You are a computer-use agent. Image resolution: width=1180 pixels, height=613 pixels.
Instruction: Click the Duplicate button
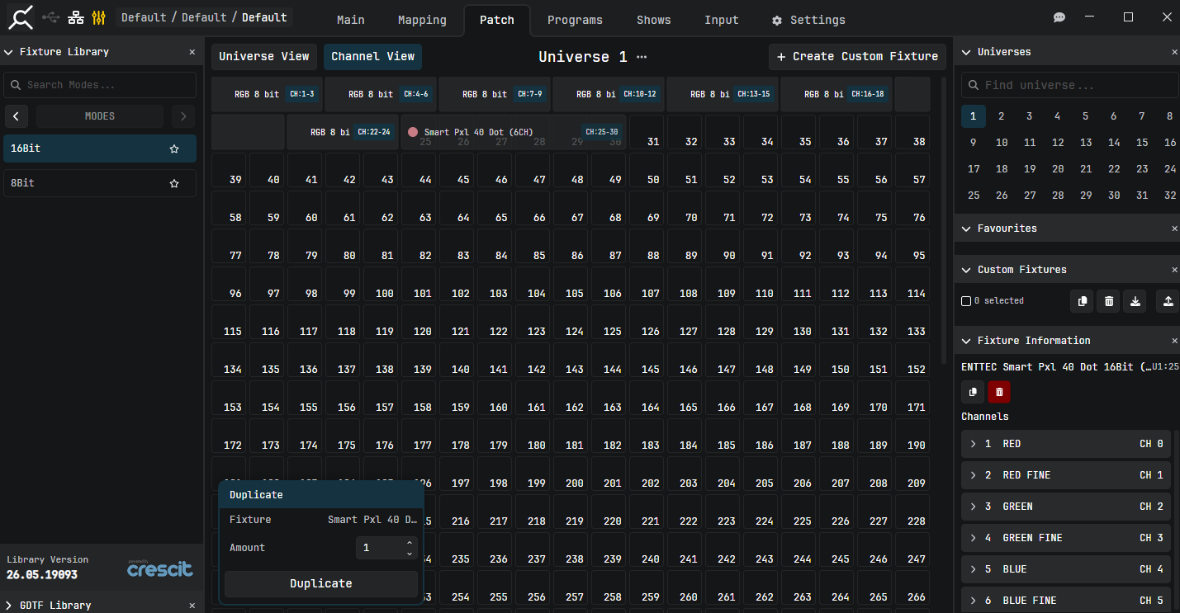321,583
